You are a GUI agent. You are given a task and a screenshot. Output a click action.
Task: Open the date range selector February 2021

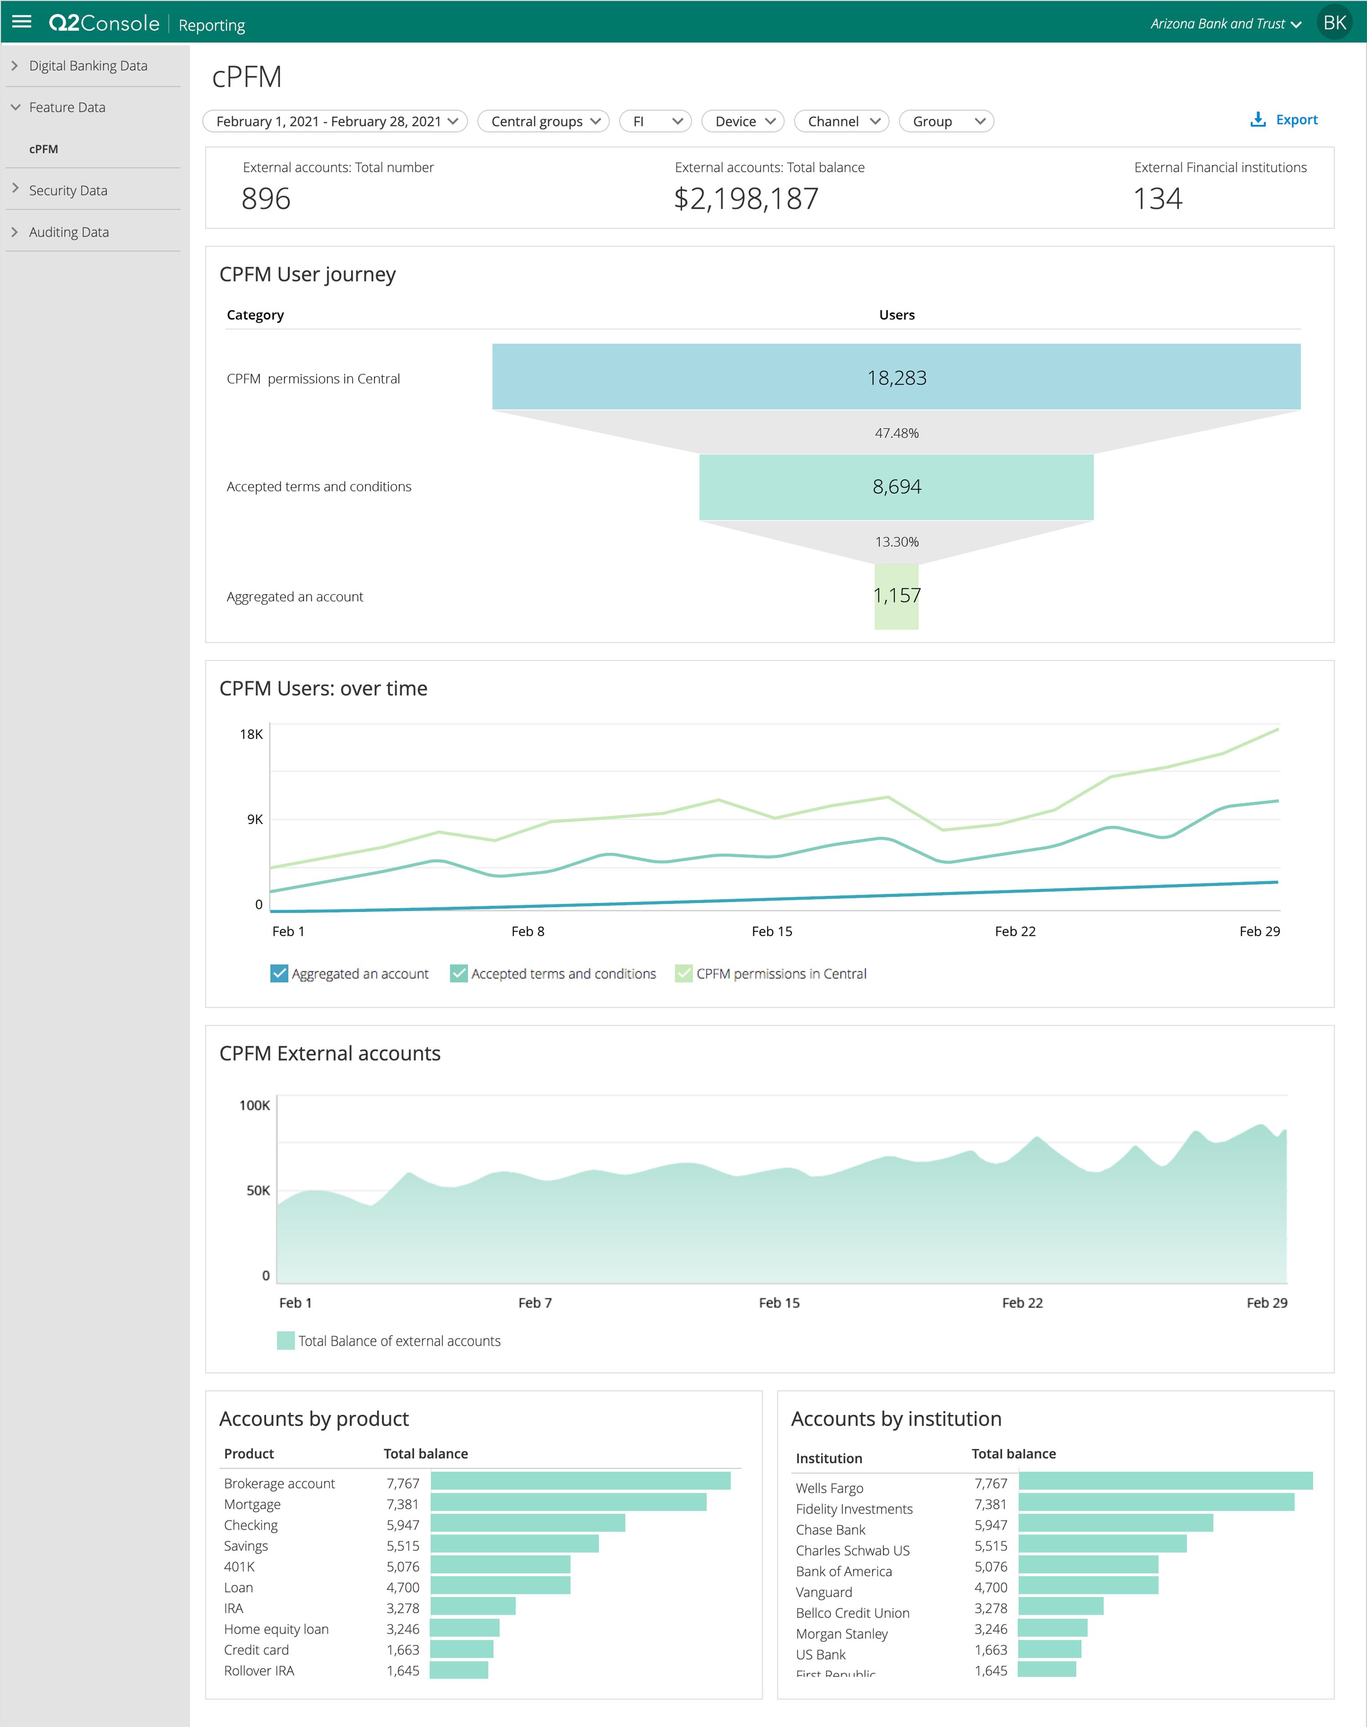click(336, 120)
